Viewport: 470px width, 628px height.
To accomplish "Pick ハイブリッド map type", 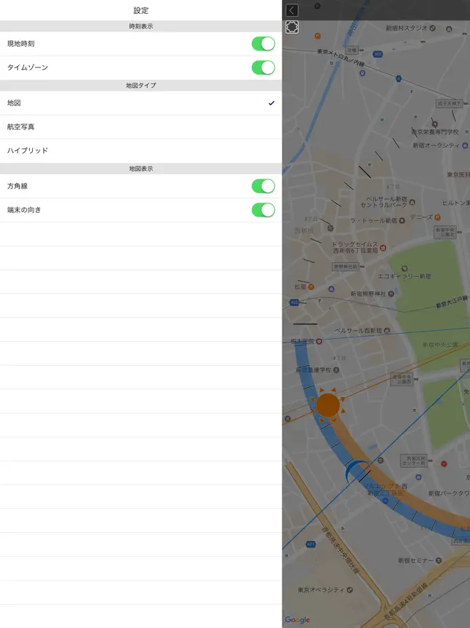I will 141,151.
